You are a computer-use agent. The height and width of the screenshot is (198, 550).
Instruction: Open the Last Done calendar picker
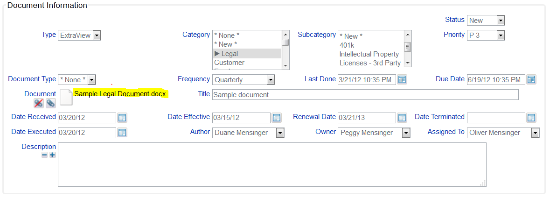point(402,79)
